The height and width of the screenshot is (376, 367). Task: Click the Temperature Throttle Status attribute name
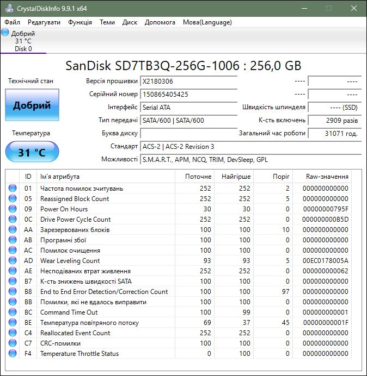[x=79, y=354]
